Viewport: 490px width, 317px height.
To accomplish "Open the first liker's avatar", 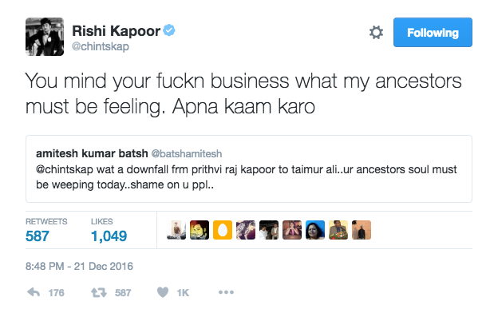I will pyautogui.click(x=176, y=230).
